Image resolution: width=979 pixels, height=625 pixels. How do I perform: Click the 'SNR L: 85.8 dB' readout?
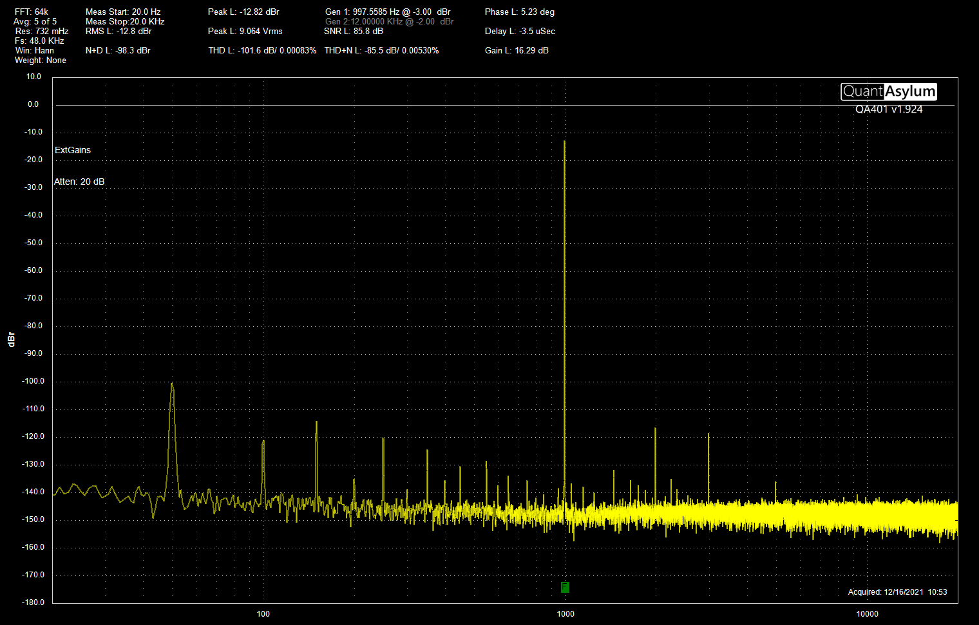tap(354, 31)
